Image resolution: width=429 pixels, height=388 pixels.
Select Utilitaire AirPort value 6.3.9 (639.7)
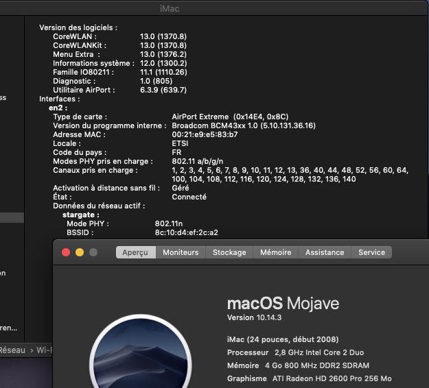163,90
